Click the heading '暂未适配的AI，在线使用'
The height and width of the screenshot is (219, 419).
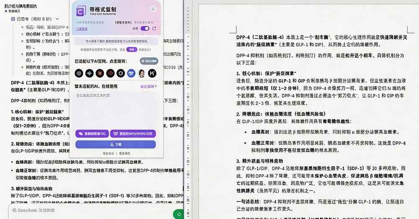96,86
